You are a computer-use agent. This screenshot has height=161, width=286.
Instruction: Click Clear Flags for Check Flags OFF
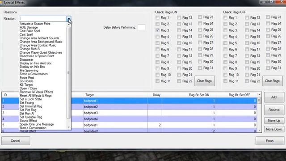coord(272,81)
